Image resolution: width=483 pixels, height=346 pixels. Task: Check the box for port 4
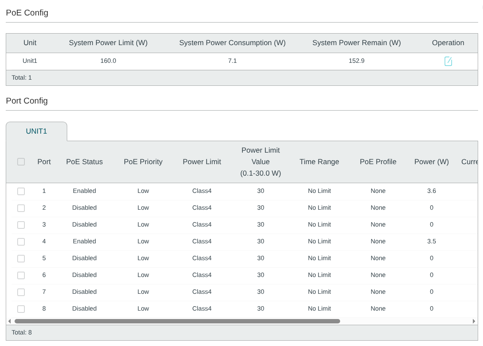tap(21, 242)
